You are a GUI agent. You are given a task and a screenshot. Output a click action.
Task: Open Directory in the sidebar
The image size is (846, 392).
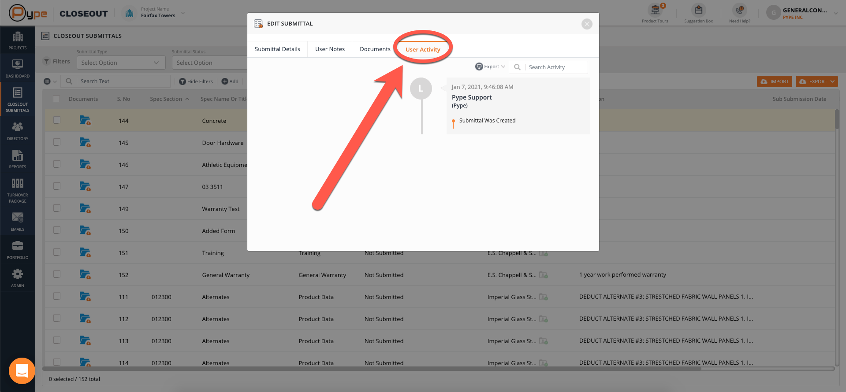(18, 131)
